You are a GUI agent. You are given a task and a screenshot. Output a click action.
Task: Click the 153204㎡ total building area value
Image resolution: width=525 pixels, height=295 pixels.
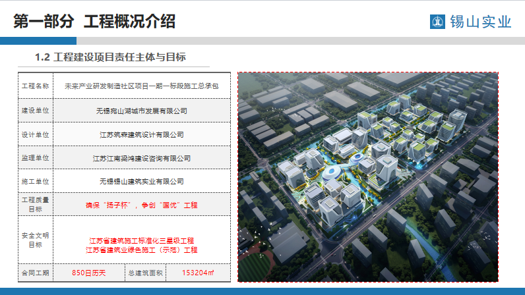(198, 272)
